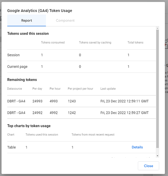Select the 'Remaining tokens' heading
The height and width of the screenshot is (176, 168).
coord(22,80)
